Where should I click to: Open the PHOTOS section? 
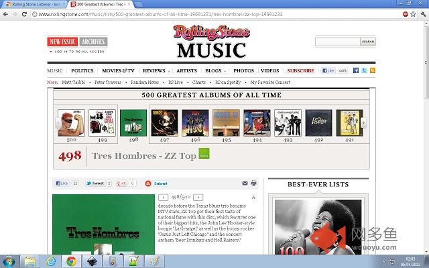tap(243, 70)
